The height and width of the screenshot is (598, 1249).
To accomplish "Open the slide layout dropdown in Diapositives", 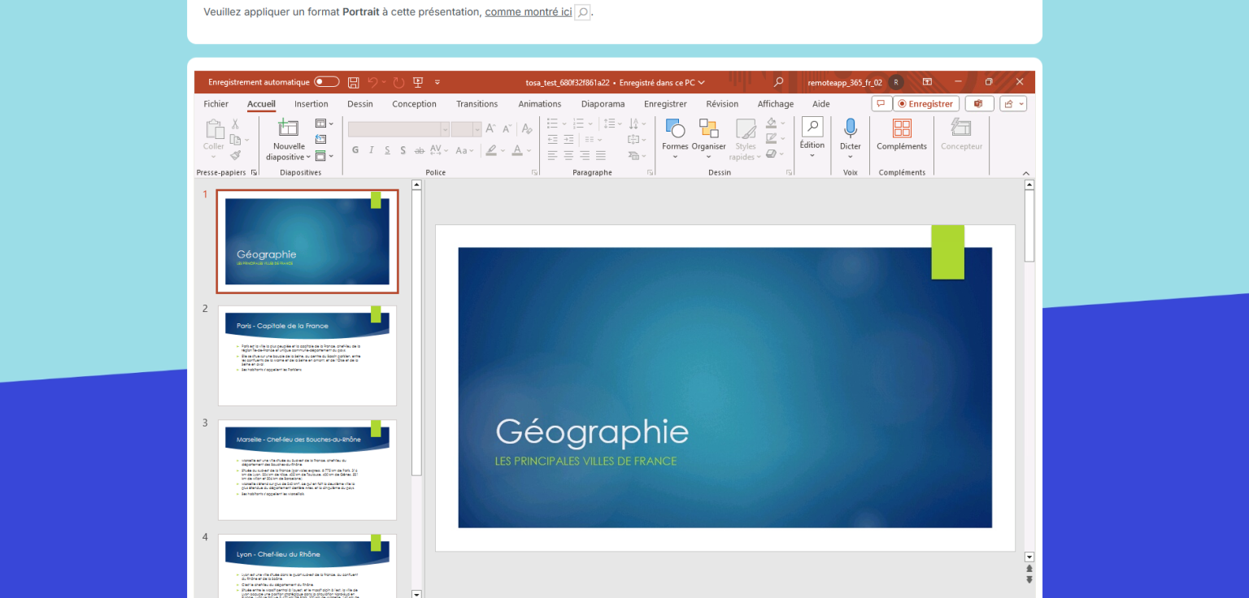I will (x=324, y=123).
